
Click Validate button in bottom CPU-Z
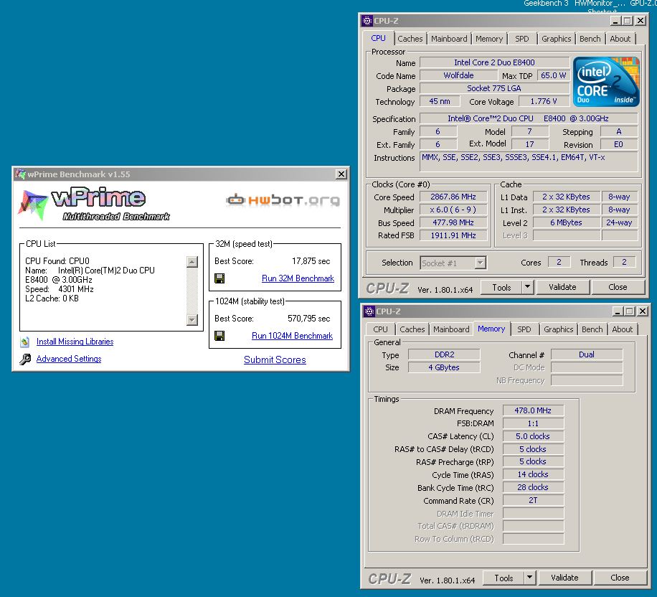click(x=564, y=578)
